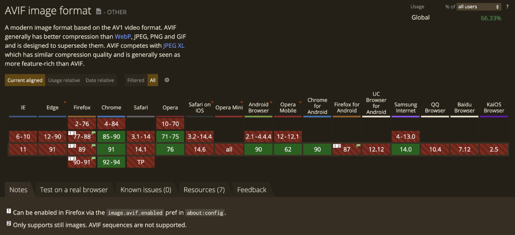This screenshot has height=235, width=515.
Task: Open the Feedback tab
Action: coord(252,190)
